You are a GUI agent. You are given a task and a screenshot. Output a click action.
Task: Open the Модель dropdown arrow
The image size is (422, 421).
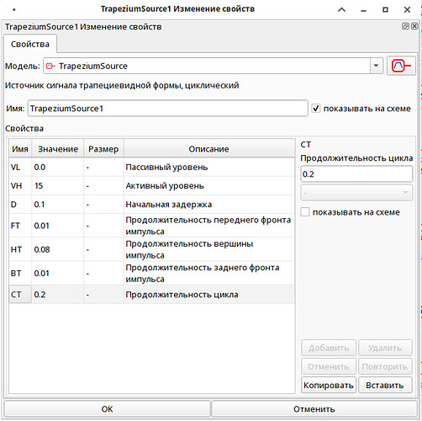[x=376, y=66]
